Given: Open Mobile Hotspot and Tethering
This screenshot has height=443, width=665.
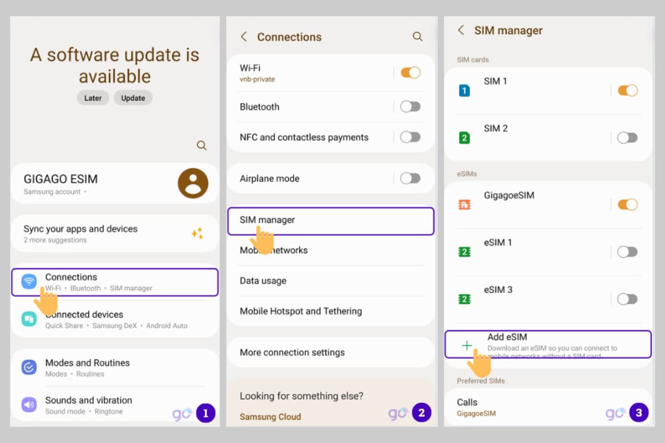Looking at the screenshot, I should (x=301, y=311).
